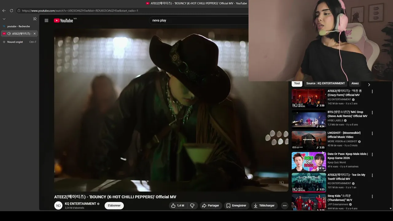Open LNGSHOT Moonwalkin' video title
This screenshot has height=221, width=393.
tap(344, 135)
